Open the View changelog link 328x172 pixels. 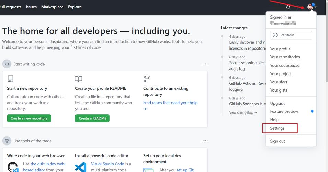[x=243, y=112]
